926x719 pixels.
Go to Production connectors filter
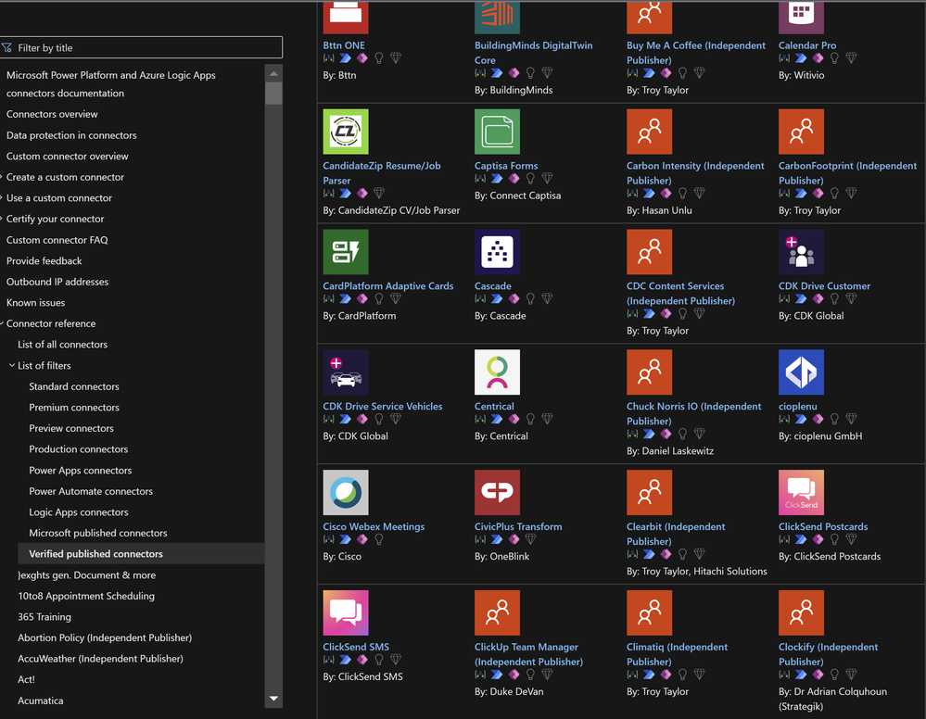pos(78,449)
